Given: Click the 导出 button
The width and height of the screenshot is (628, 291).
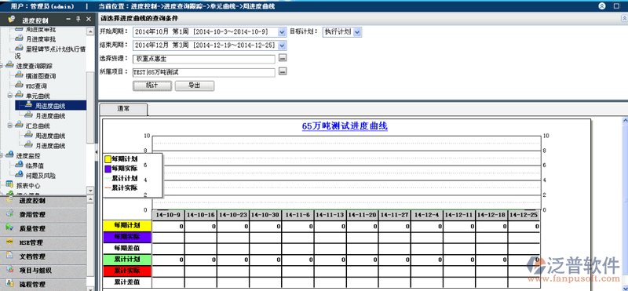Looking at the screenshot, I should click(195, 85).
